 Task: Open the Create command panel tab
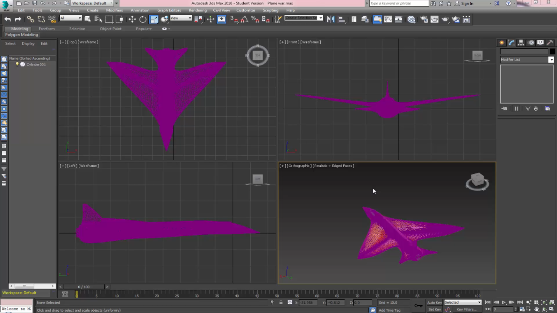tap(502, 42)
